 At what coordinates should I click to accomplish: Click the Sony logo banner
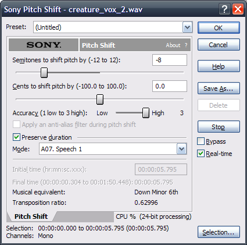[44, 45]
